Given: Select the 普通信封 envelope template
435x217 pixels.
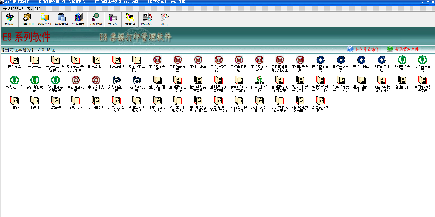Looking at the screenshot, I should click(402, 82).
